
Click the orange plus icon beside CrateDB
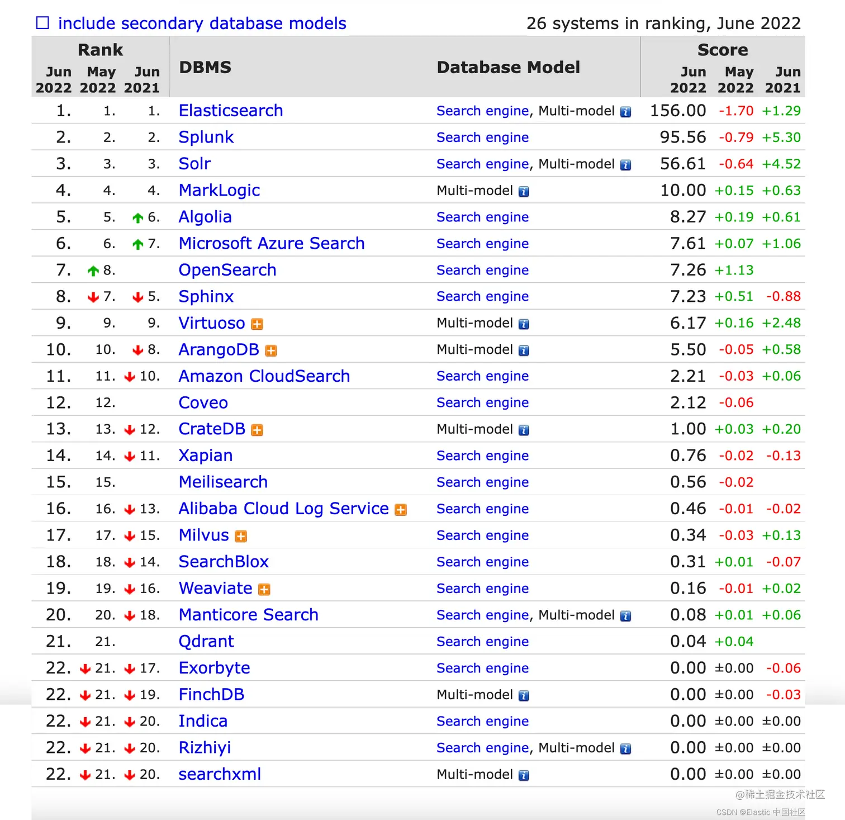coord(257,430)
